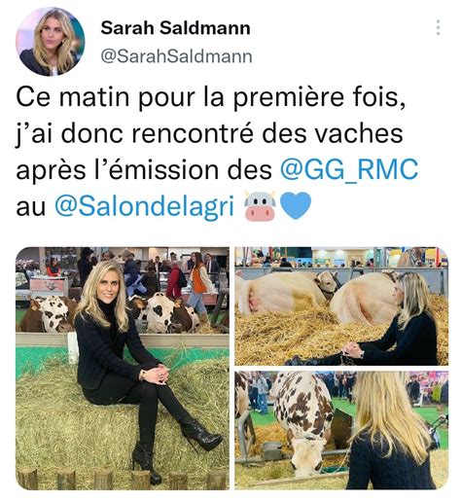Click the blue heart emoji
Image resolution: width=461 pixels, height=501 pixels.
pyautogui.click(x=296, y=205)
